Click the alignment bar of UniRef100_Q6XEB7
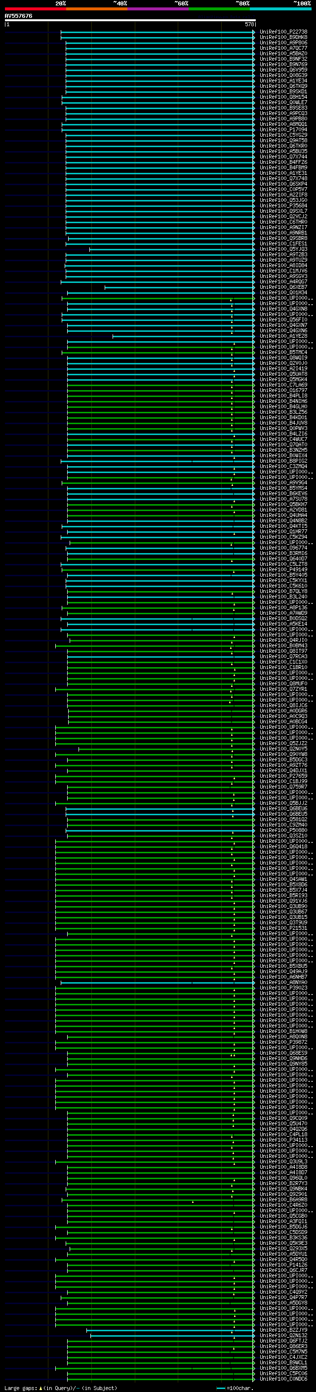Image resolution: width=316 pixels, height=1392 pixels. click(180, 287)
